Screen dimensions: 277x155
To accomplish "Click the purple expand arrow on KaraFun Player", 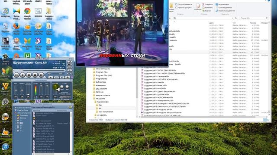I will (72, 77).
